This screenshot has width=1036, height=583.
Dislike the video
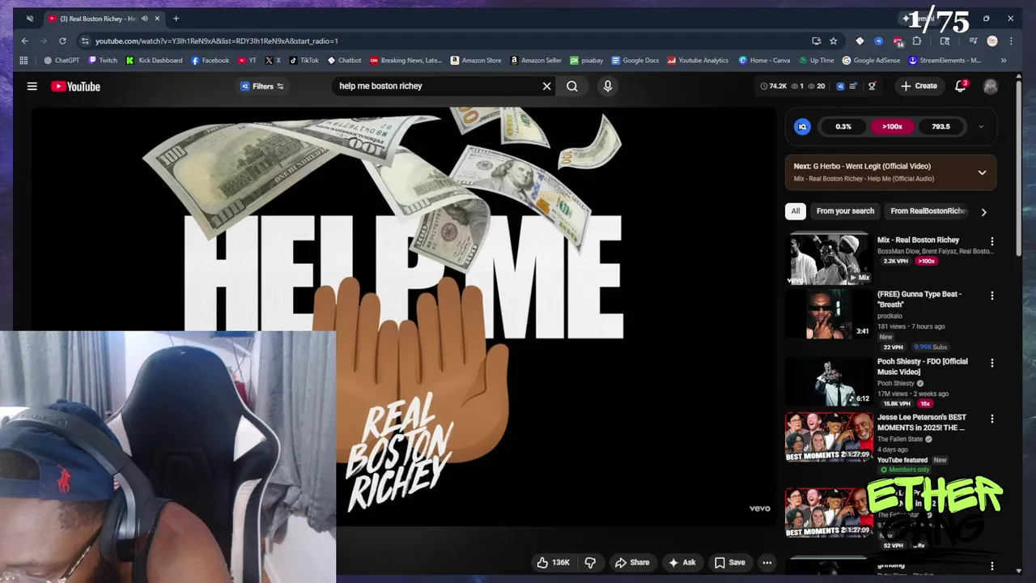click(x=590, y=563)
